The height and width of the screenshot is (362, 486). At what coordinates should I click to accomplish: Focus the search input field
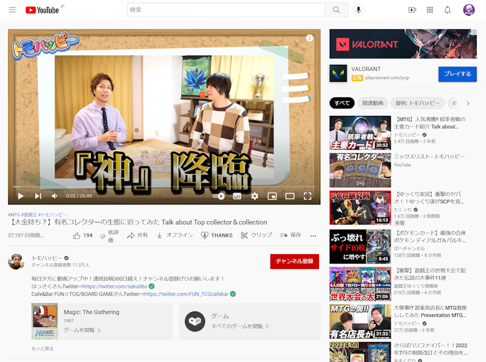(226, 10)
